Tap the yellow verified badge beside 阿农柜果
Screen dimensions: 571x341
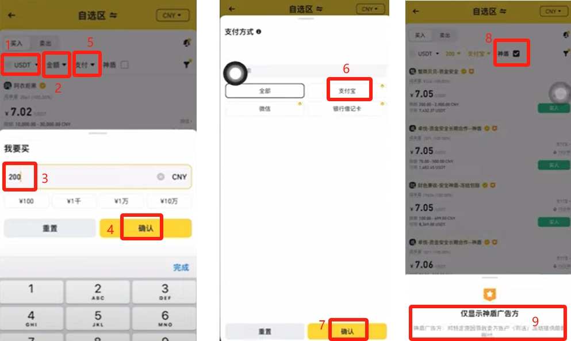[43, 86]
